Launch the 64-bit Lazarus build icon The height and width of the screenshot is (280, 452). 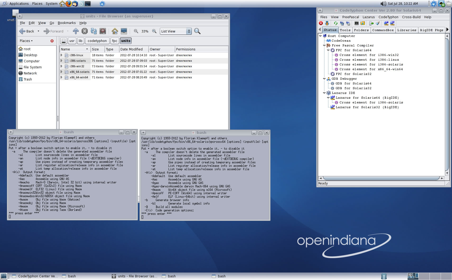[386, 23]
